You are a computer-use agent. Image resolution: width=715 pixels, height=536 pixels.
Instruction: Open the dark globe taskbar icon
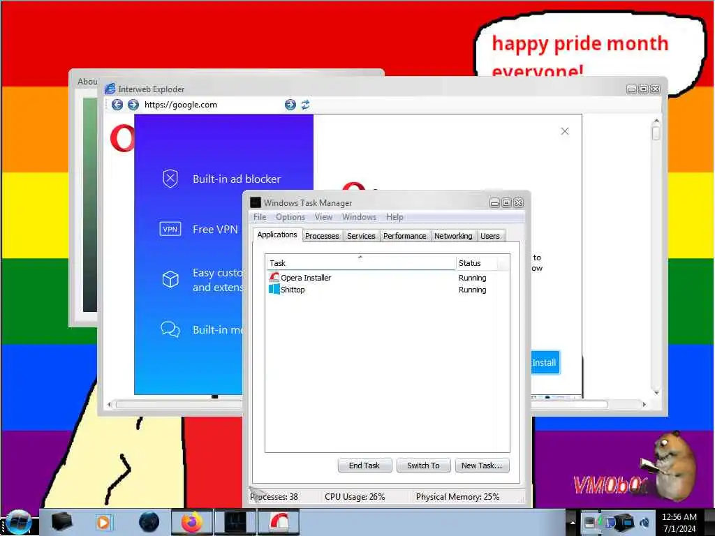pyautogui.click(x=149, y=522)
